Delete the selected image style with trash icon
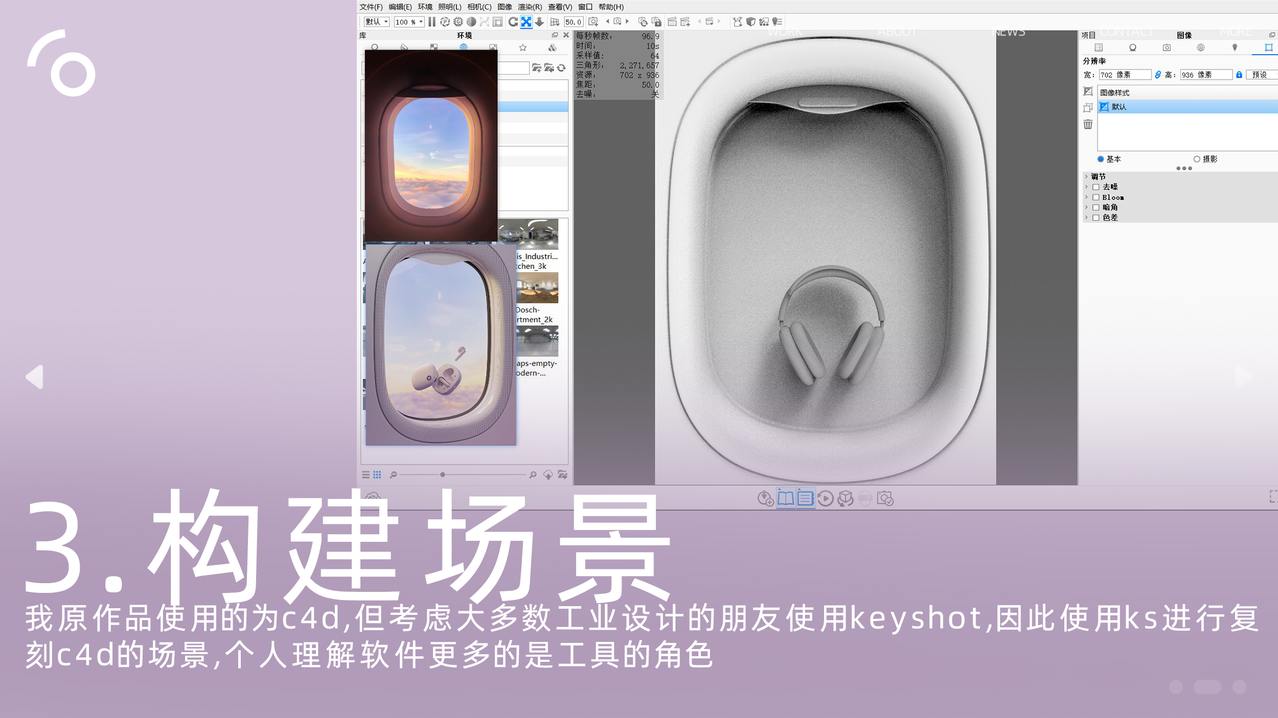1278x718 pixels. tap(1088, 124)
